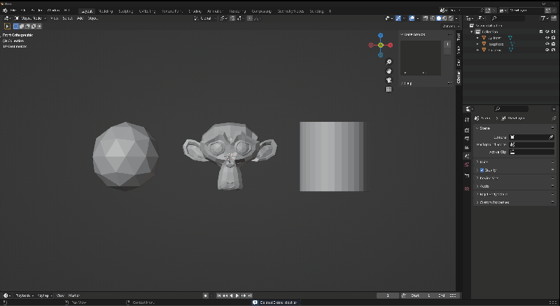Open the Render properties tab icon

467,130
